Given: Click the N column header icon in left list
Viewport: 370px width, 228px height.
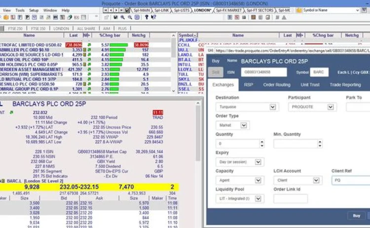Looking at the screenshot, I should tap(86, 35).
